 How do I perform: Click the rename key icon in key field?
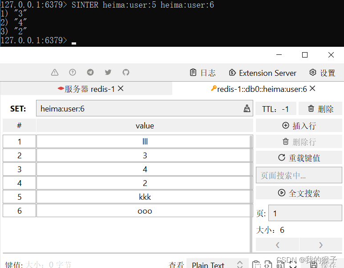pos(247,108)
